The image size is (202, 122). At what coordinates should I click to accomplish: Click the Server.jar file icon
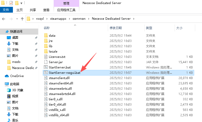[46, 62]
